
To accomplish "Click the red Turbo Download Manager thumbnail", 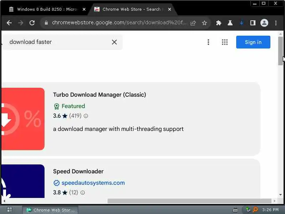I will (x=23, y=119).
